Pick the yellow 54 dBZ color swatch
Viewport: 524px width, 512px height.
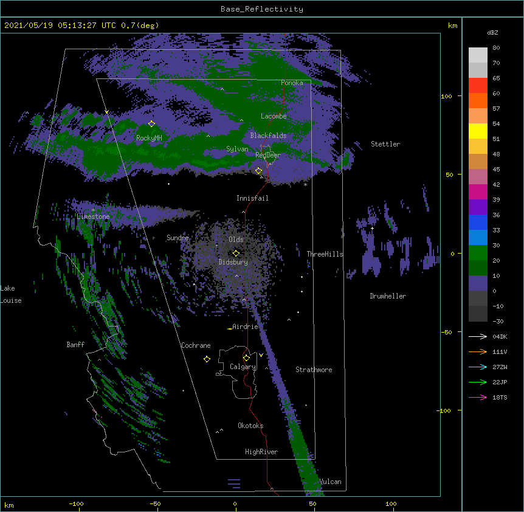(x=478, y=131)
